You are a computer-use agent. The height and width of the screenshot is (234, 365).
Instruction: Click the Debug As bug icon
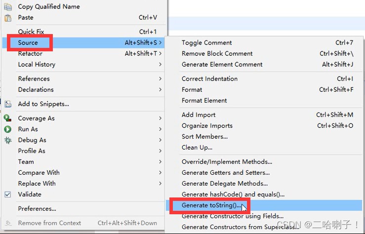coord(8,140)
